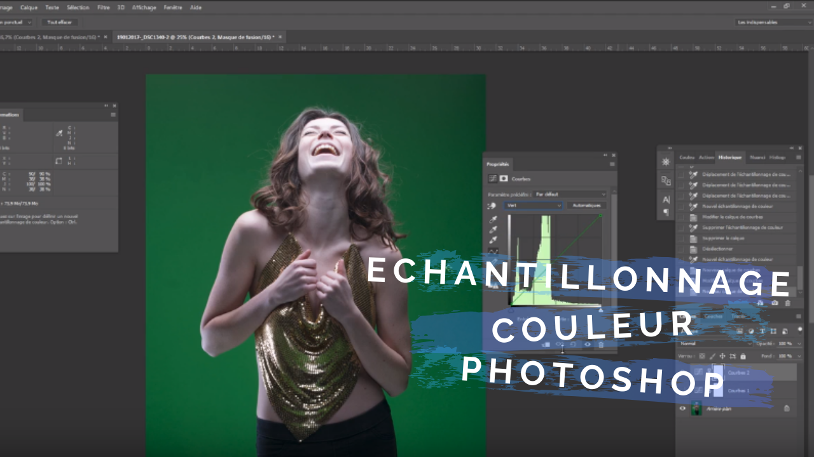814x457 pixels.
Task: Open the Fond value dropdown arrow
Action: click(798, 356)
